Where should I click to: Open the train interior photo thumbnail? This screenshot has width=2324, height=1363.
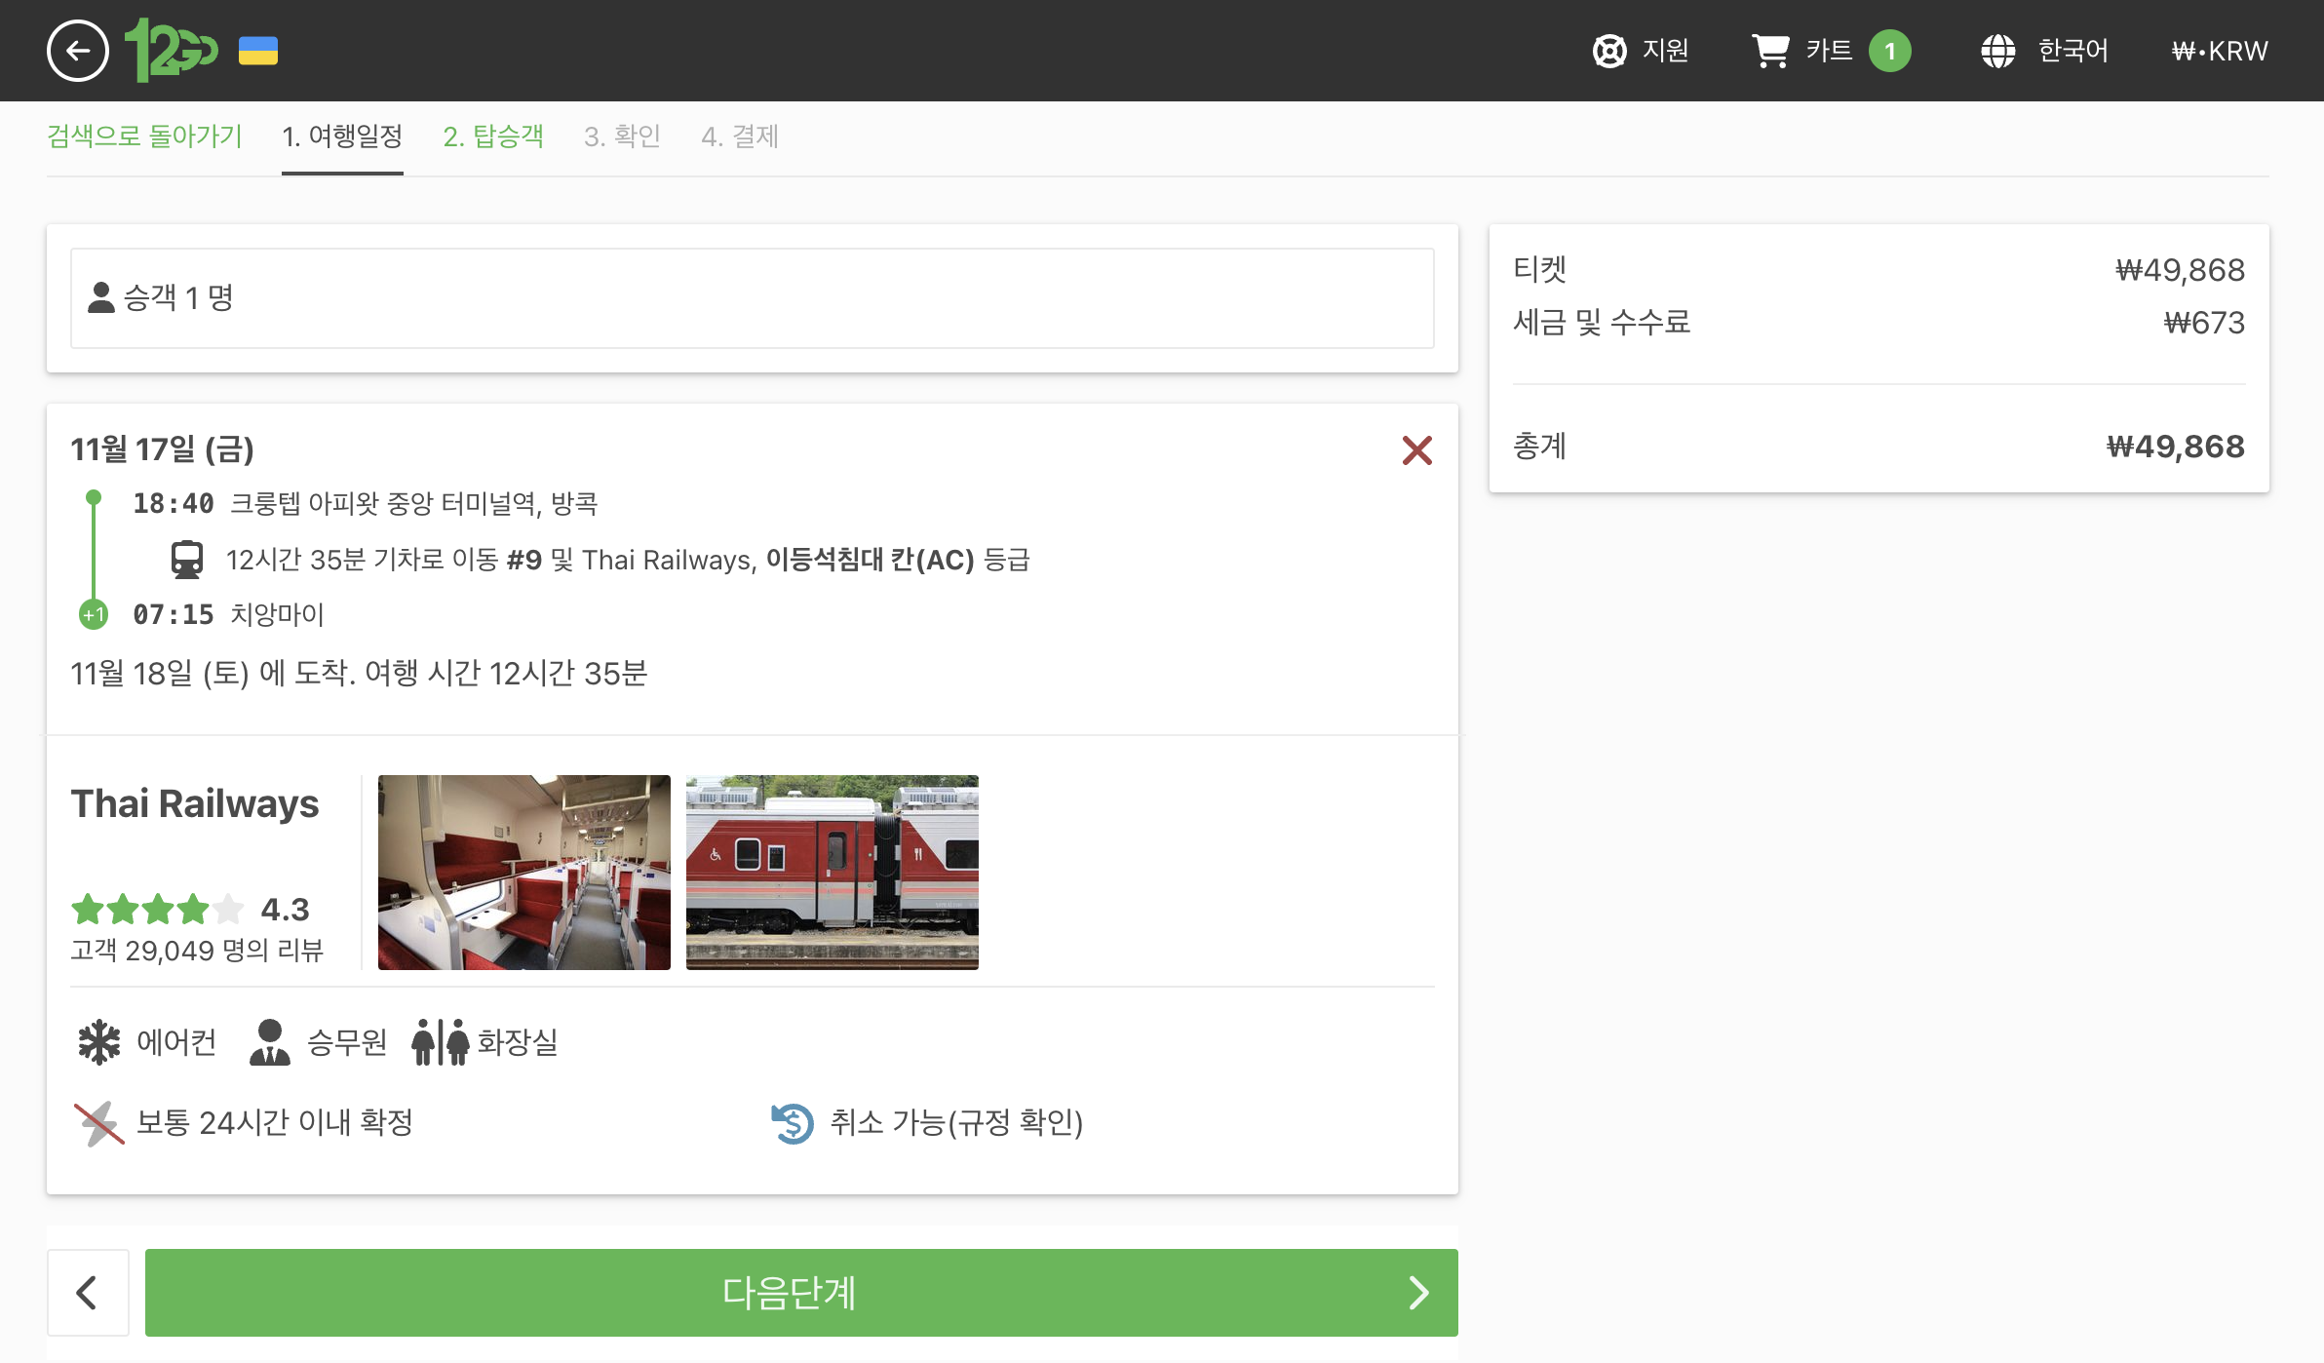(524, 873)
